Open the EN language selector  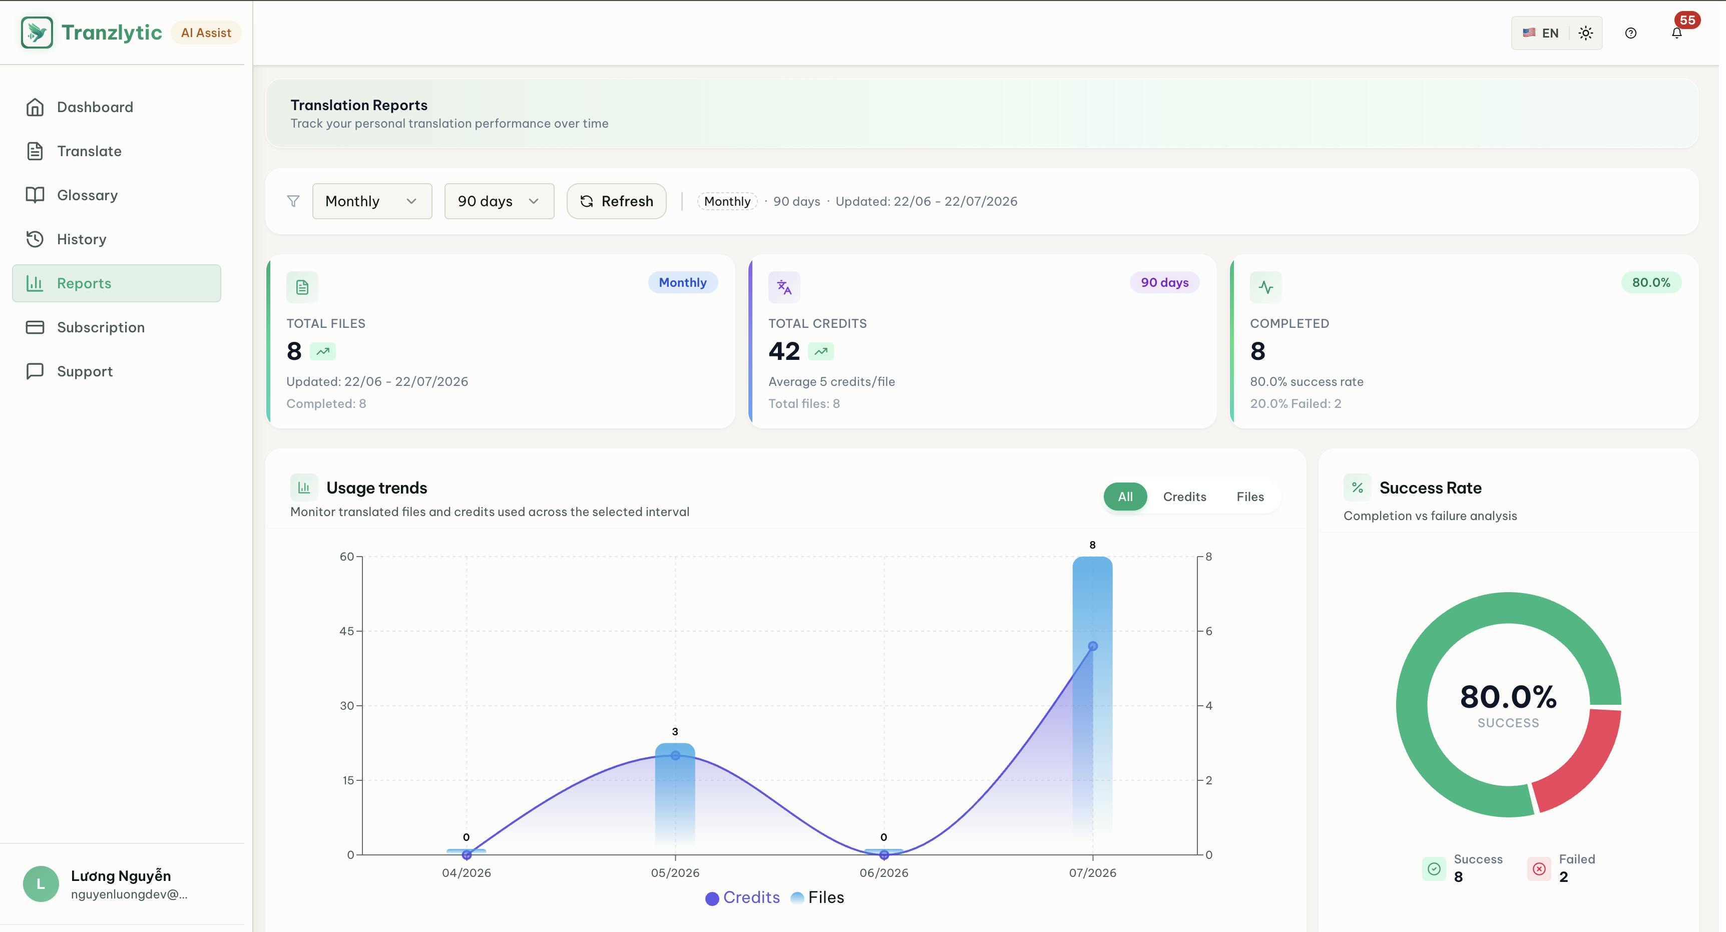(x=1540, y=33)
